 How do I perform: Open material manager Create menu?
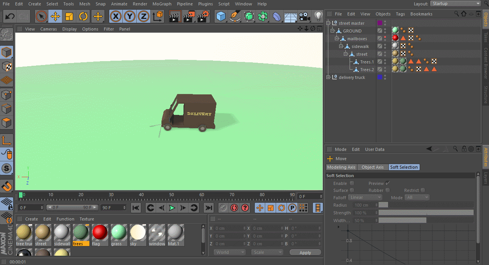(x=32, y=219)
